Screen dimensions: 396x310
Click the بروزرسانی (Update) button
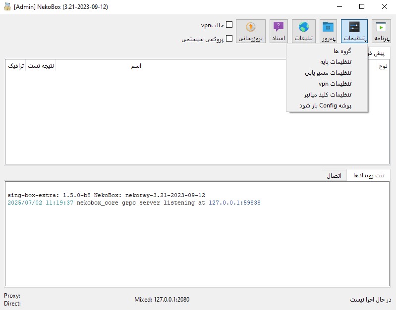(250, 31)
